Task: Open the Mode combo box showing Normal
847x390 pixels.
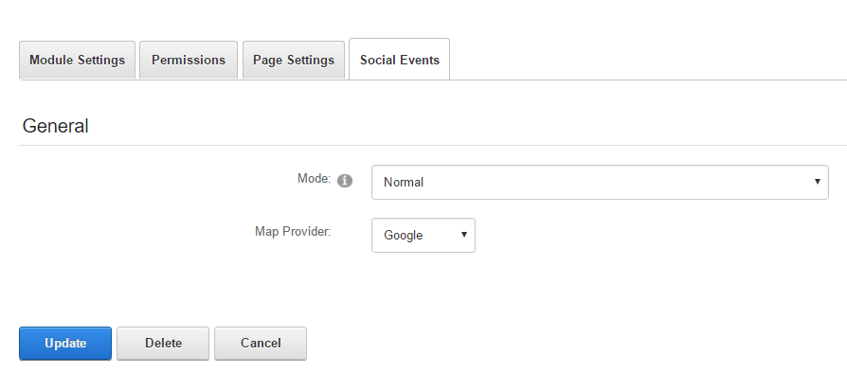Action: [600, 182]
